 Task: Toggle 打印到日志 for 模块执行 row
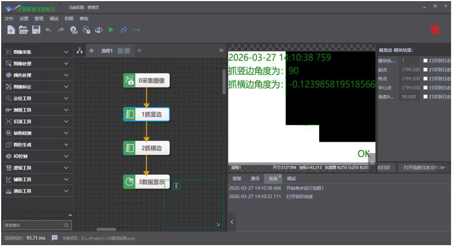click(425, 61)
